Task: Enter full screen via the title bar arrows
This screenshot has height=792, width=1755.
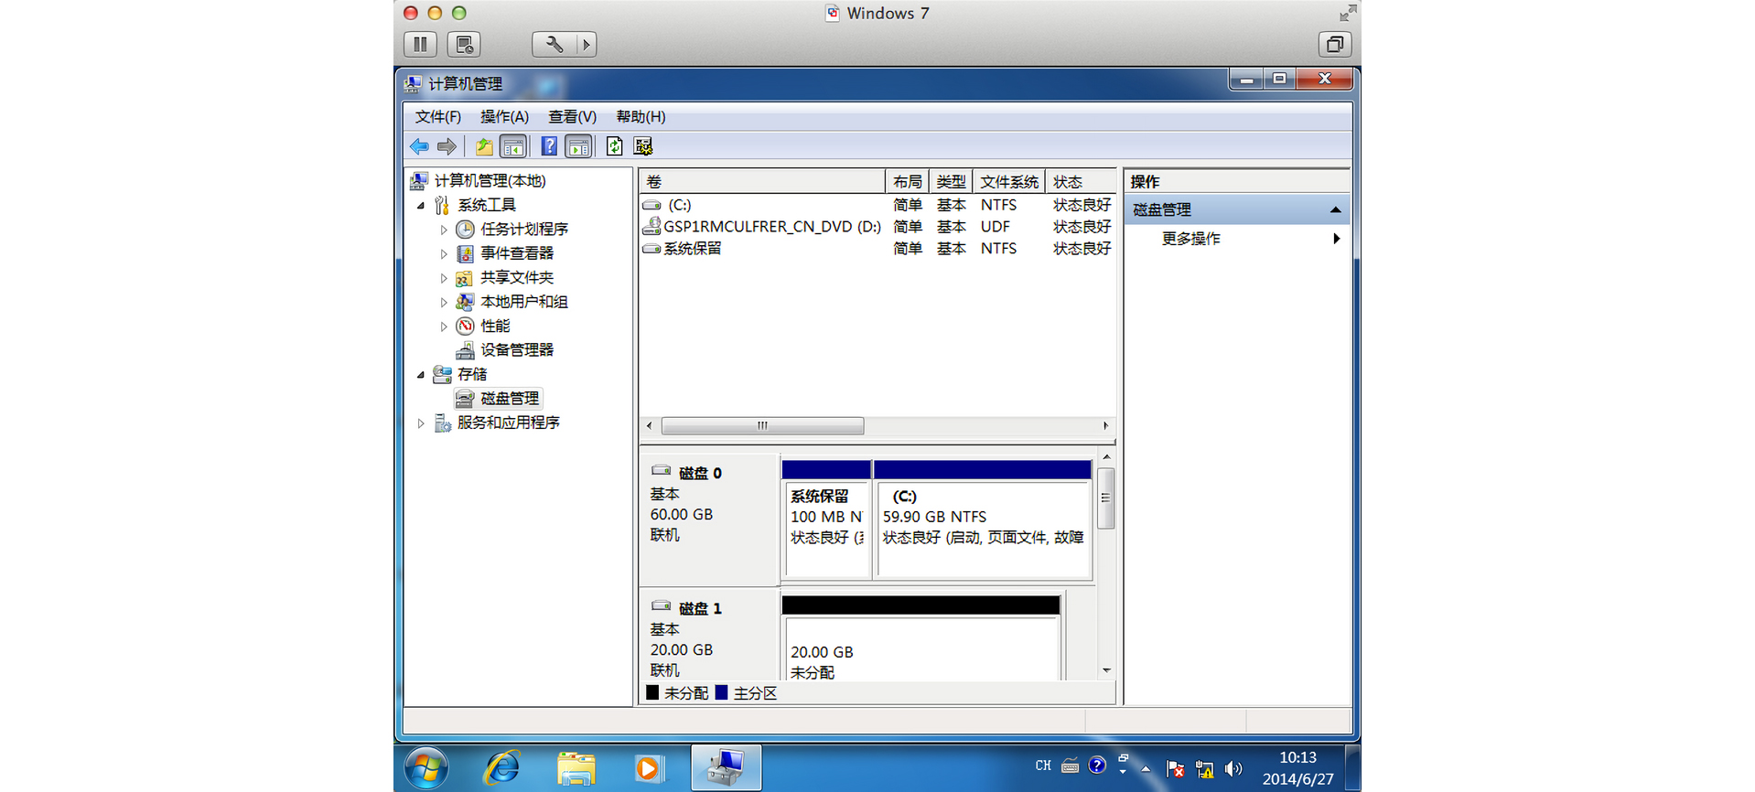Action: [1348, 13]
